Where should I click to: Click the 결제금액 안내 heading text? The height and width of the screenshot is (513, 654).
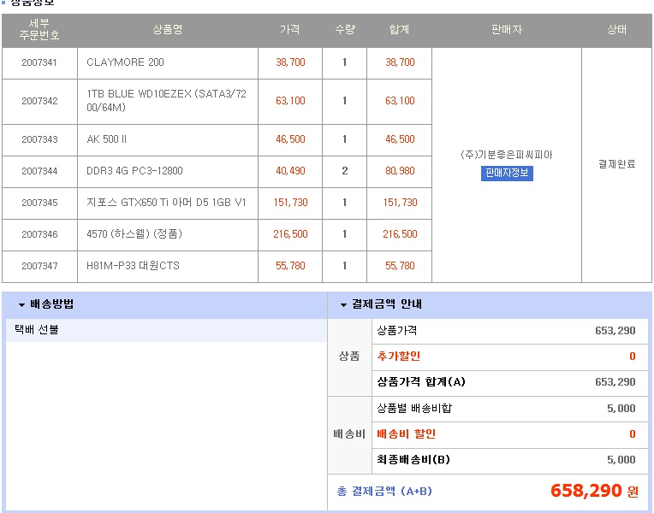(x=387, y=304)
